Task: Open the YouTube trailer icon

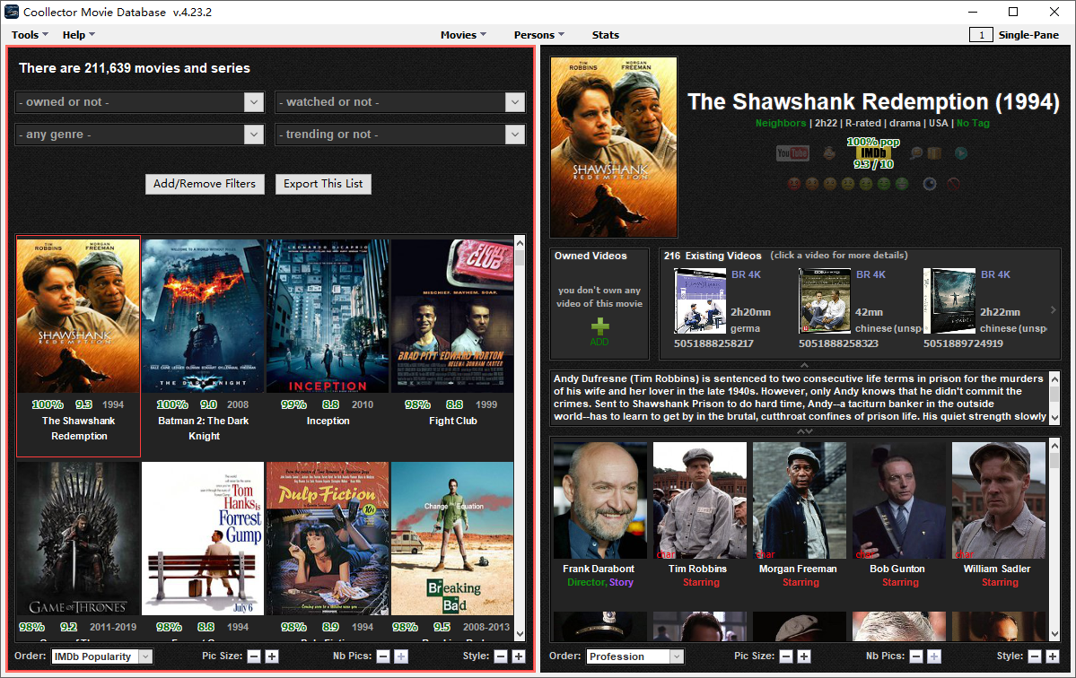Action: click(792, 153)
